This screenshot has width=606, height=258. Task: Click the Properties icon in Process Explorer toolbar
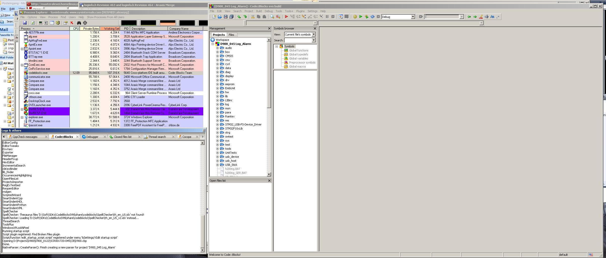point(65,23)
